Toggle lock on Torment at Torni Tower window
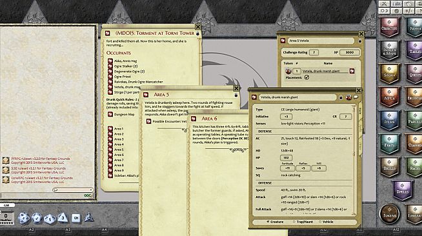 (x=198, y=34)
